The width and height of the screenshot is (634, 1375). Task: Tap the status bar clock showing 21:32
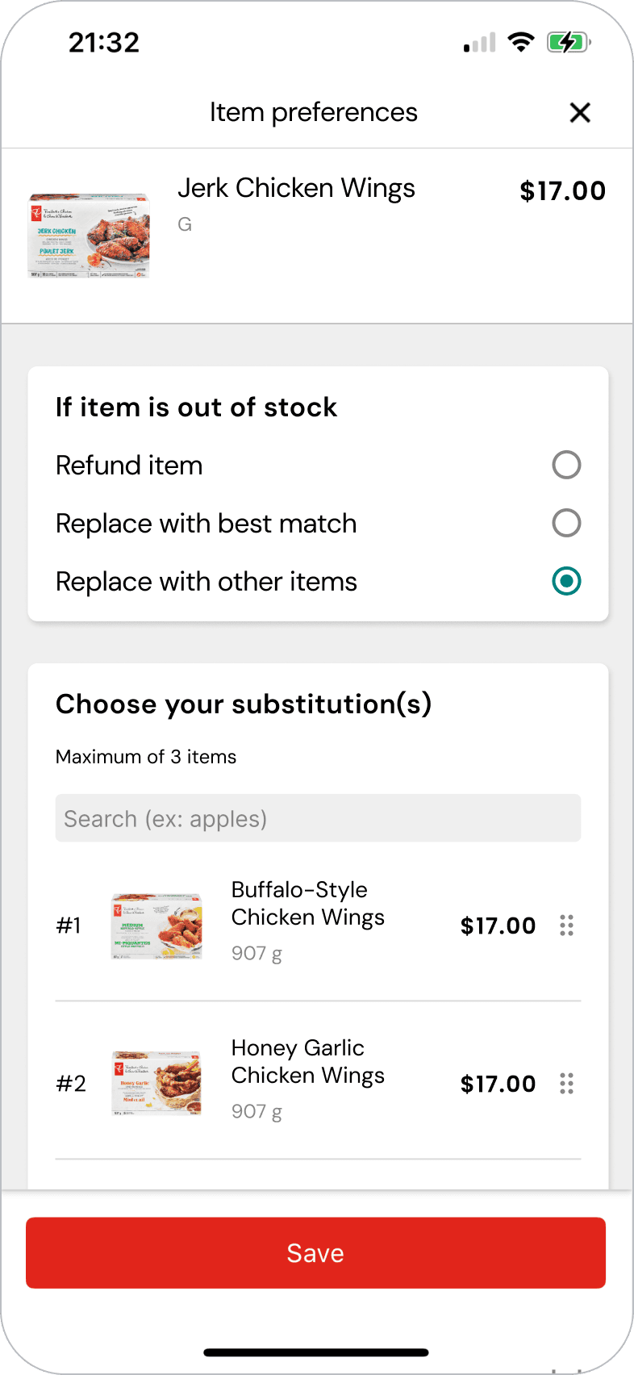click(x=104, y=42)
